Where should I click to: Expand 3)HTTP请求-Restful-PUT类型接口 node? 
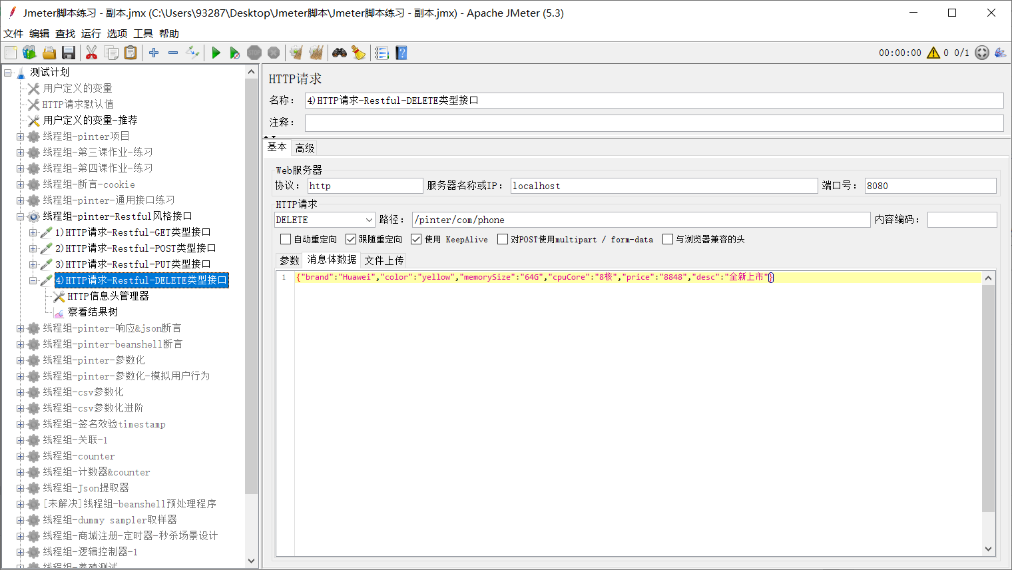pyautogui.click(x=33, y=264)
